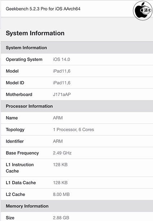Click the Model row showing iPad11,6

[x=77, y=71]
